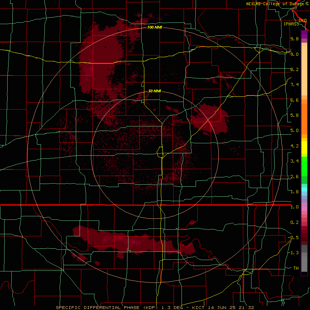Click the cyan segment of the color bar
Image resolution: width=310 pixels, height=310 pixels.
coord(304,189)
